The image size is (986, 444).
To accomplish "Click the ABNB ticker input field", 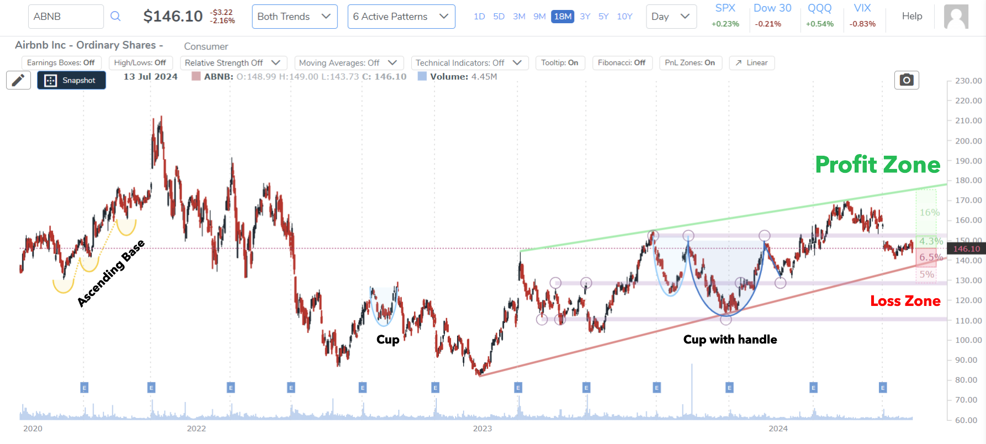I will coord(65,17).
